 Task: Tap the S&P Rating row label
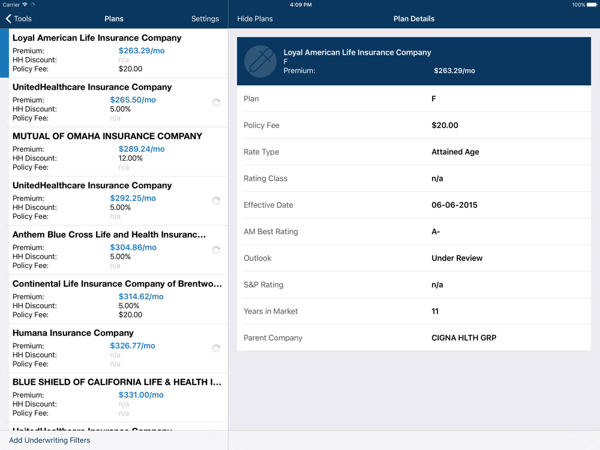(x=263, y=284)
